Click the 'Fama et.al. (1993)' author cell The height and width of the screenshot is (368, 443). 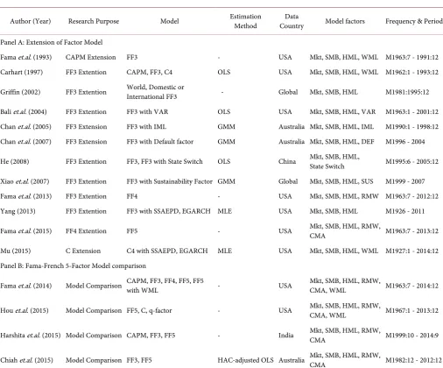26,57
